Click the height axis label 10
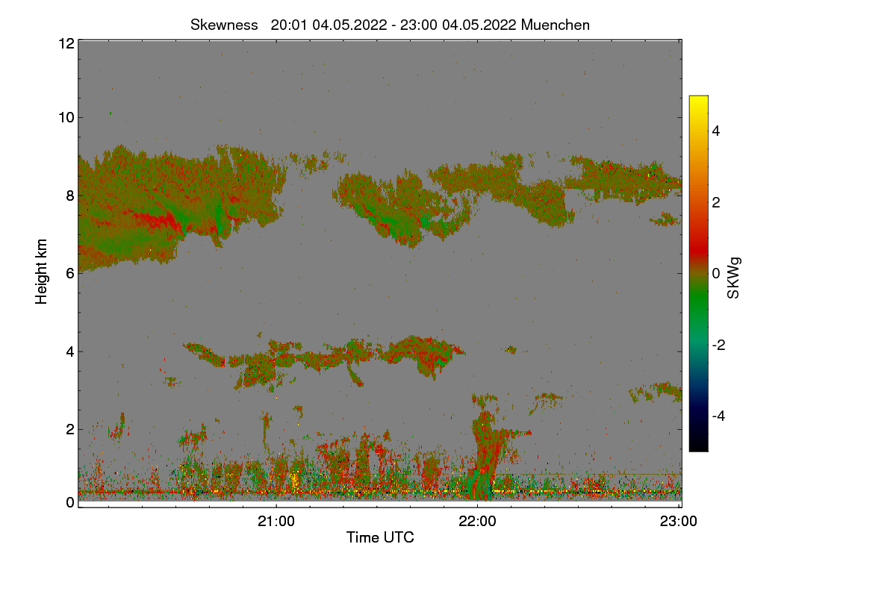The image size is (896, 597). tap(66, 117)
